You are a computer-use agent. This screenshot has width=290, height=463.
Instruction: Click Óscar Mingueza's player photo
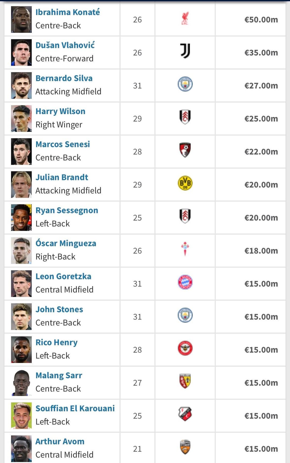point(21,251)
